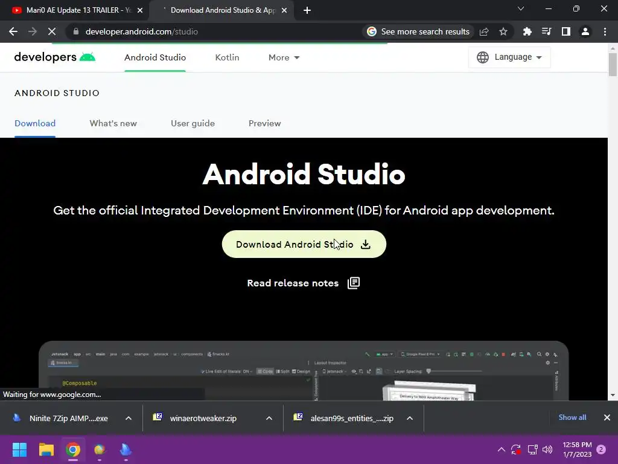This screenshot has height=464, width=618.
Task: Expand options for alesan99s_entities zip
Action: pyautogui.click(x=410, y=418)
